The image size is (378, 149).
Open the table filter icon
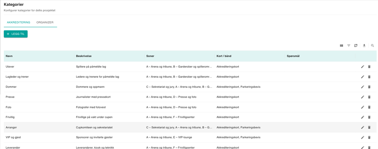click(x=349, y=46)
